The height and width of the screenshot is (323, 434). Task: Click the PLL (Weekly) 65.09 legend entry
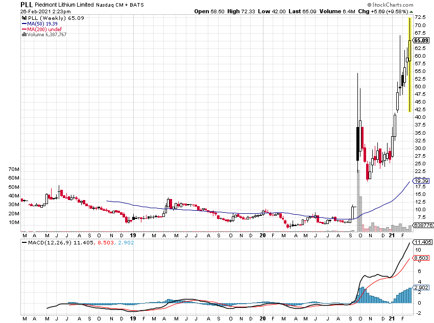[56, 18]
